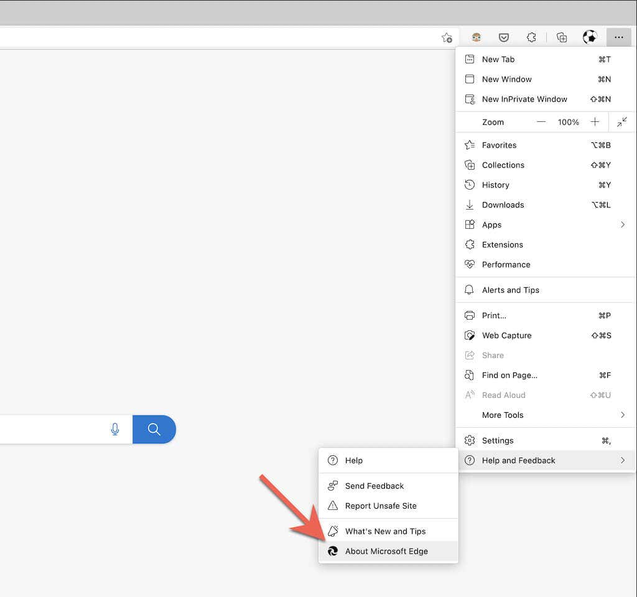Viewport: 637px width, 597px height.
Task: Click the Extensions puzzle icon in toolbar
Action: click(531, 38)
